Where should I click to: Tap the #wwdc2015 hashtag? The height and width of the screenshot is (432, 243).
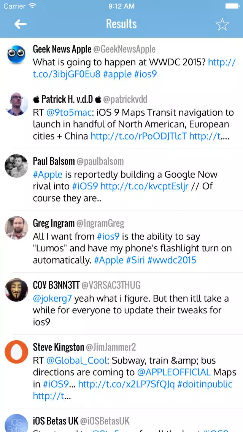coord(172,260)
